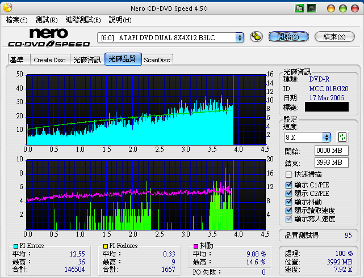Click the DVD-R disc type value

[x=319, y=79]
